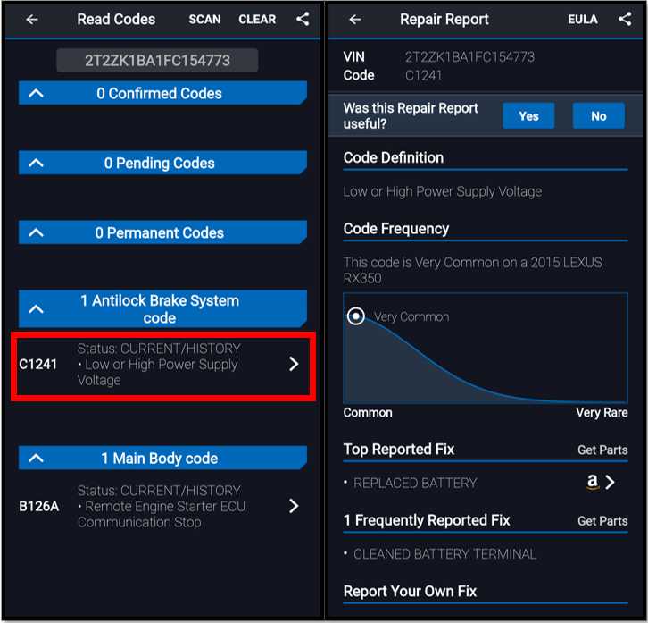Tap Get Parts beside Top Reported Fix
Image resolution: width=648 pixels, height=623 pixels.
(x=602, y=450)
